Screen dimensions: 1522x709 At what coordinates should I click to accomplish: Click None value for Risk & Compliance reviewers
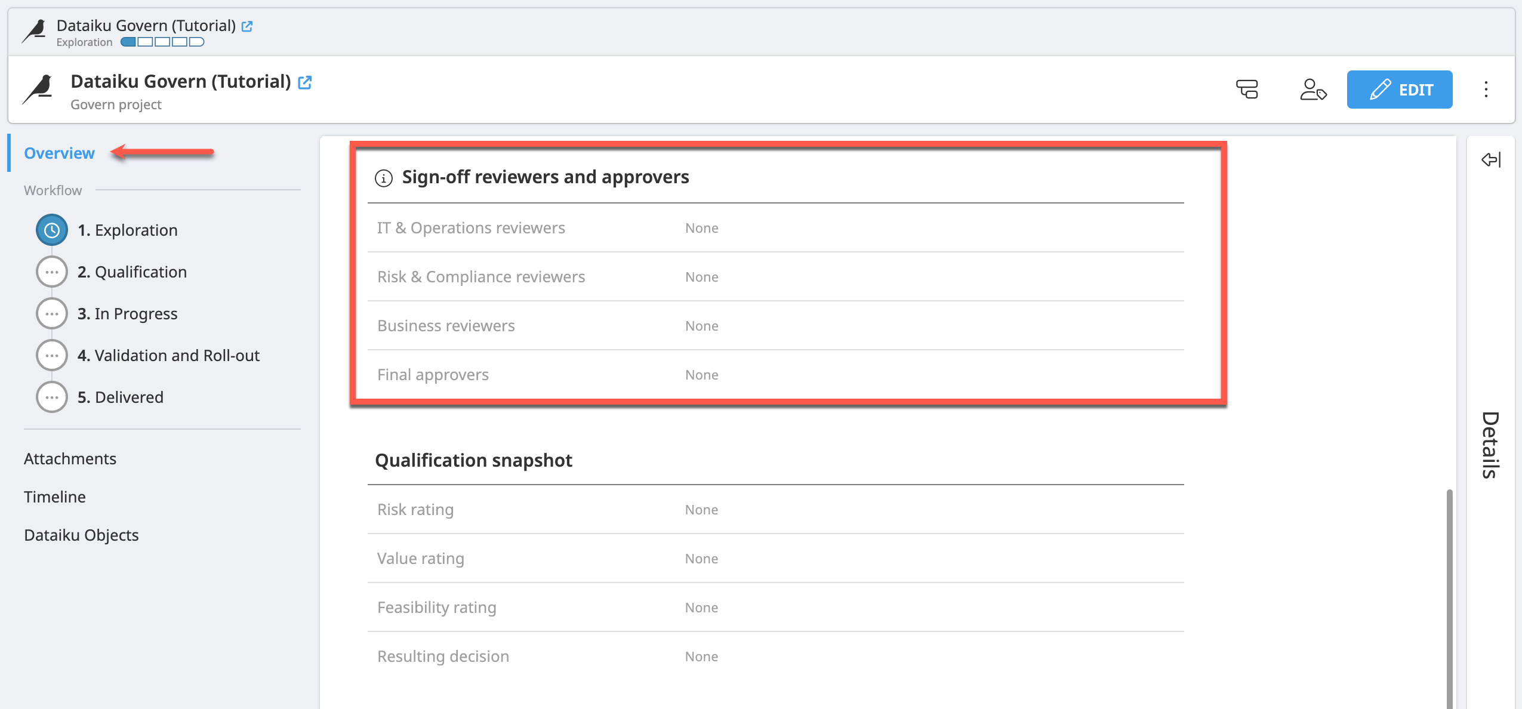pos(701,277)
